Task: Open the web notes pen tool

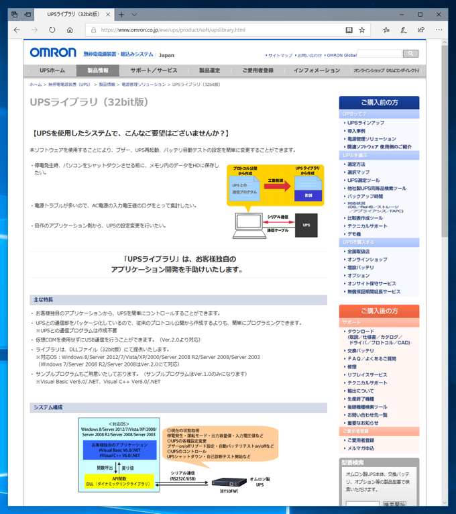Action: [404, 30]
